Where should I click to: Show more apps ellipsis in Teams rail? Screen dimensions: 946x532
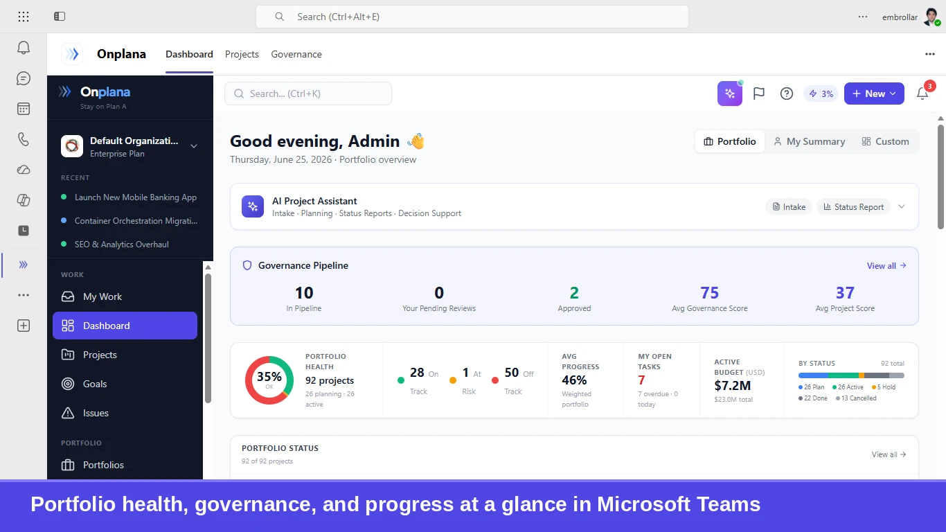click(x=24, y=295)
